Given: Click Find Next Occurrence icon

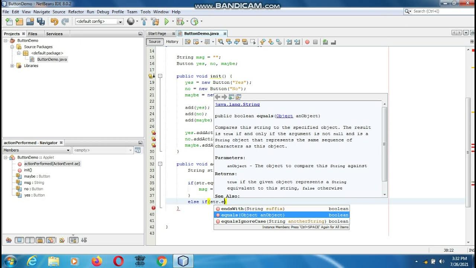Looking at the screenshot, I should (237, 42).
